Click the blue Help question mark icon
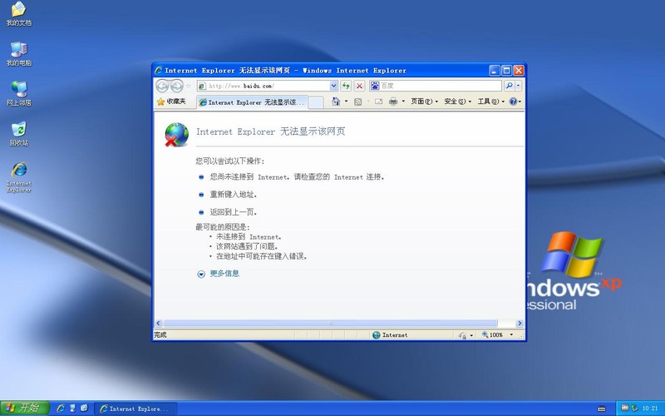 click(513, 102)
